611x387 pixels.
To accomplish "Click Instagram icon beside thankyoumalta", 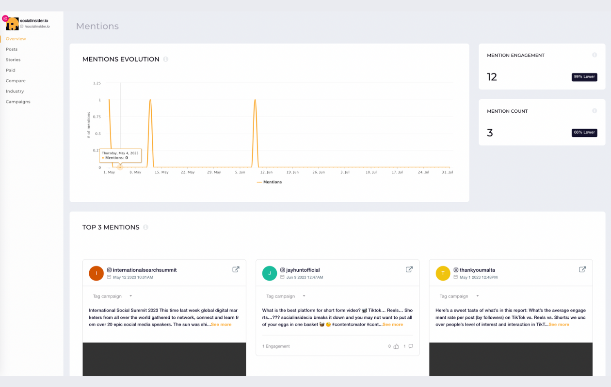I will coord(456,270).
